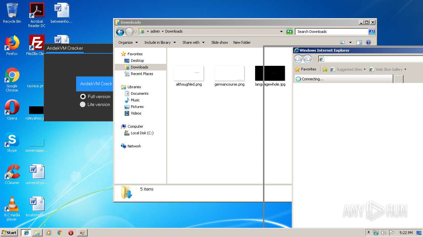Open Firefox desktop shortcut
This screenshot has width=423, height=237.
pyautogui.click(x=12, y=45)
